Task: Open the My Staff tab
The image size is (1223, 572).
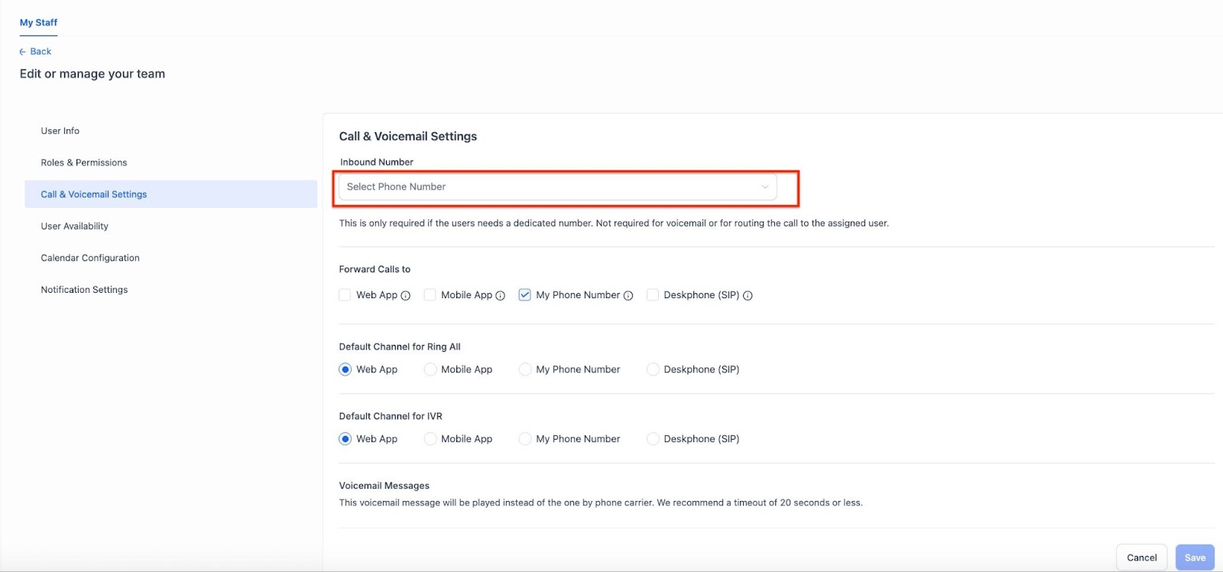Action: [38, 23]
